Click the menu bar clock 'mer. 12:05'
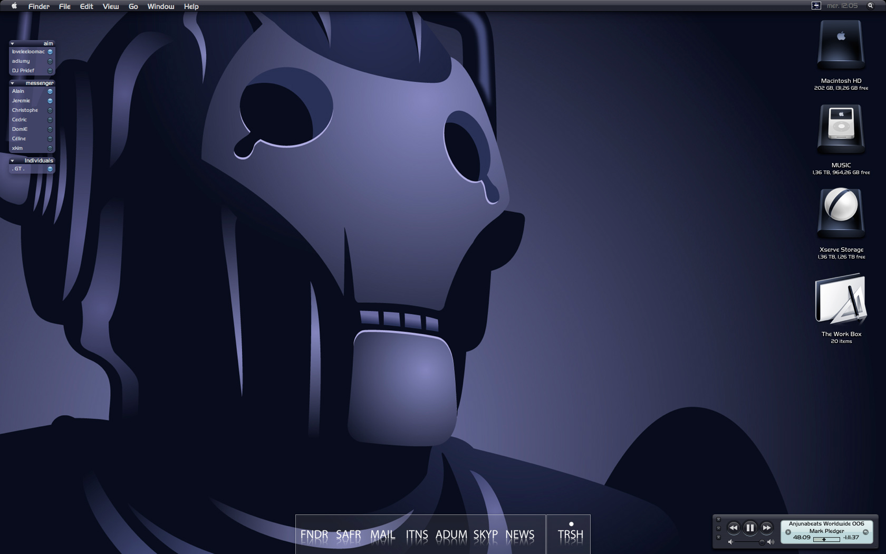Viewport: 886px width, 554px height. 842,6
